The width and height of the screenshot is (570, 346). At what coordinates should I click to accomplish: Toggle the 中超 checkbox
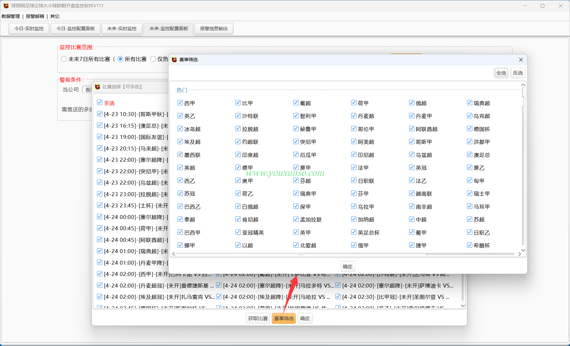[412, 219]
